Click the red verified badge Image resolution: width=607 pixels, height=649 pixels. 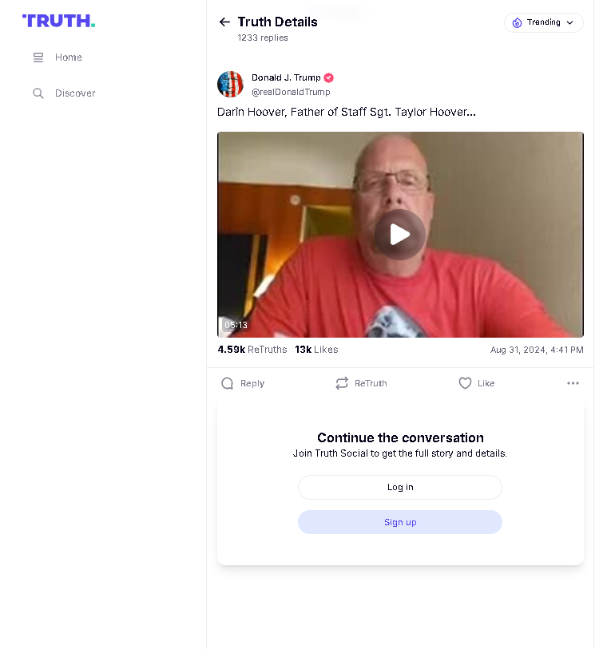[329, 77]
